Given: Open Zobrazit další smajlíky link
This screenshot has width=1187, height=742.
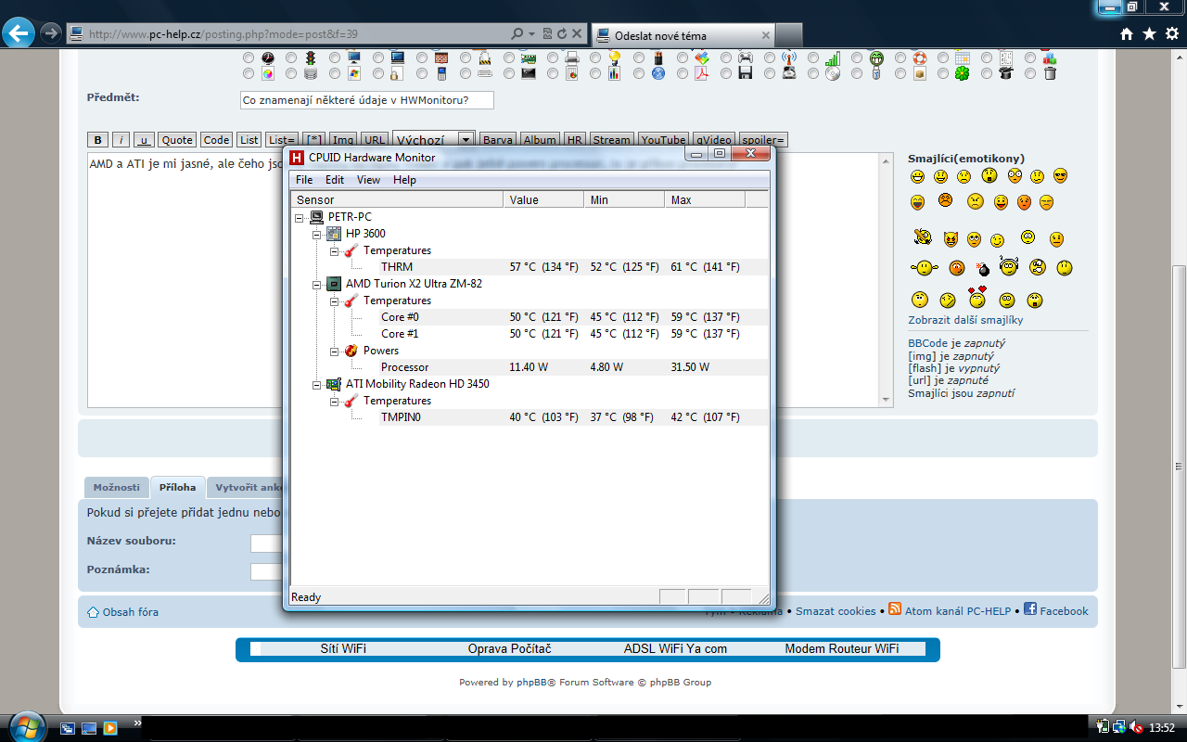Looking at the screenshot, I should point(965,320).
